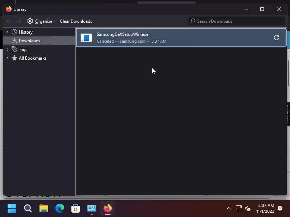Expand the Tags tree node
Screen dimensions: 290x217
(7, 50)
